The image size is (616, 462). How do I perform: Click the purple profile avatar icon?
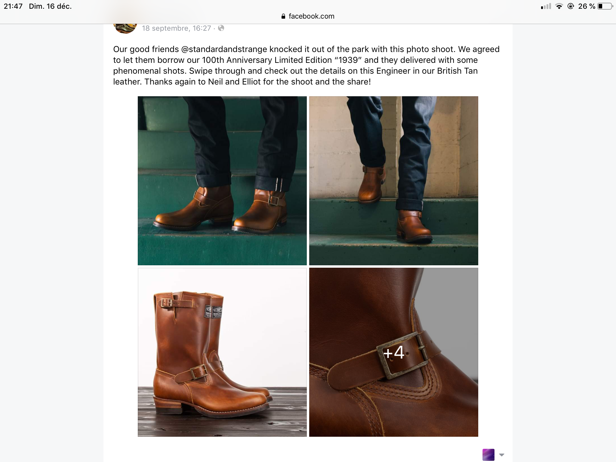(x=488, y=454)
